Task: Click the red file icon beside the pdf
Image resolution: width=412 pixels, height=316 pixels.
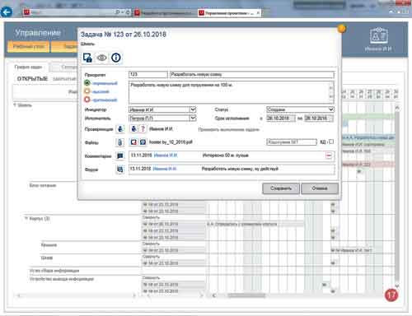Action: [x=133, y=142]
